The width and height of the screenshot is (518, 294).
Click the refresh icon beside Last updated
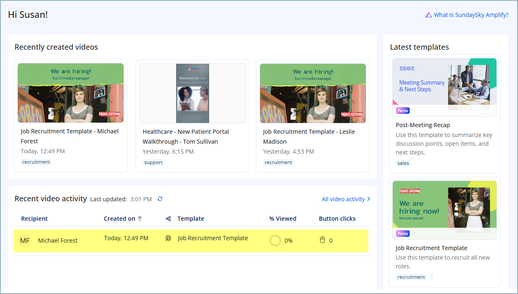(x=160, y=199)
